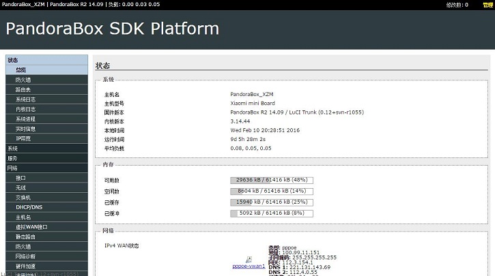The width and height of the screenshot is (495, 276).
Task: Open 主机名 in the sidebar menu
Action: point(46,217)
